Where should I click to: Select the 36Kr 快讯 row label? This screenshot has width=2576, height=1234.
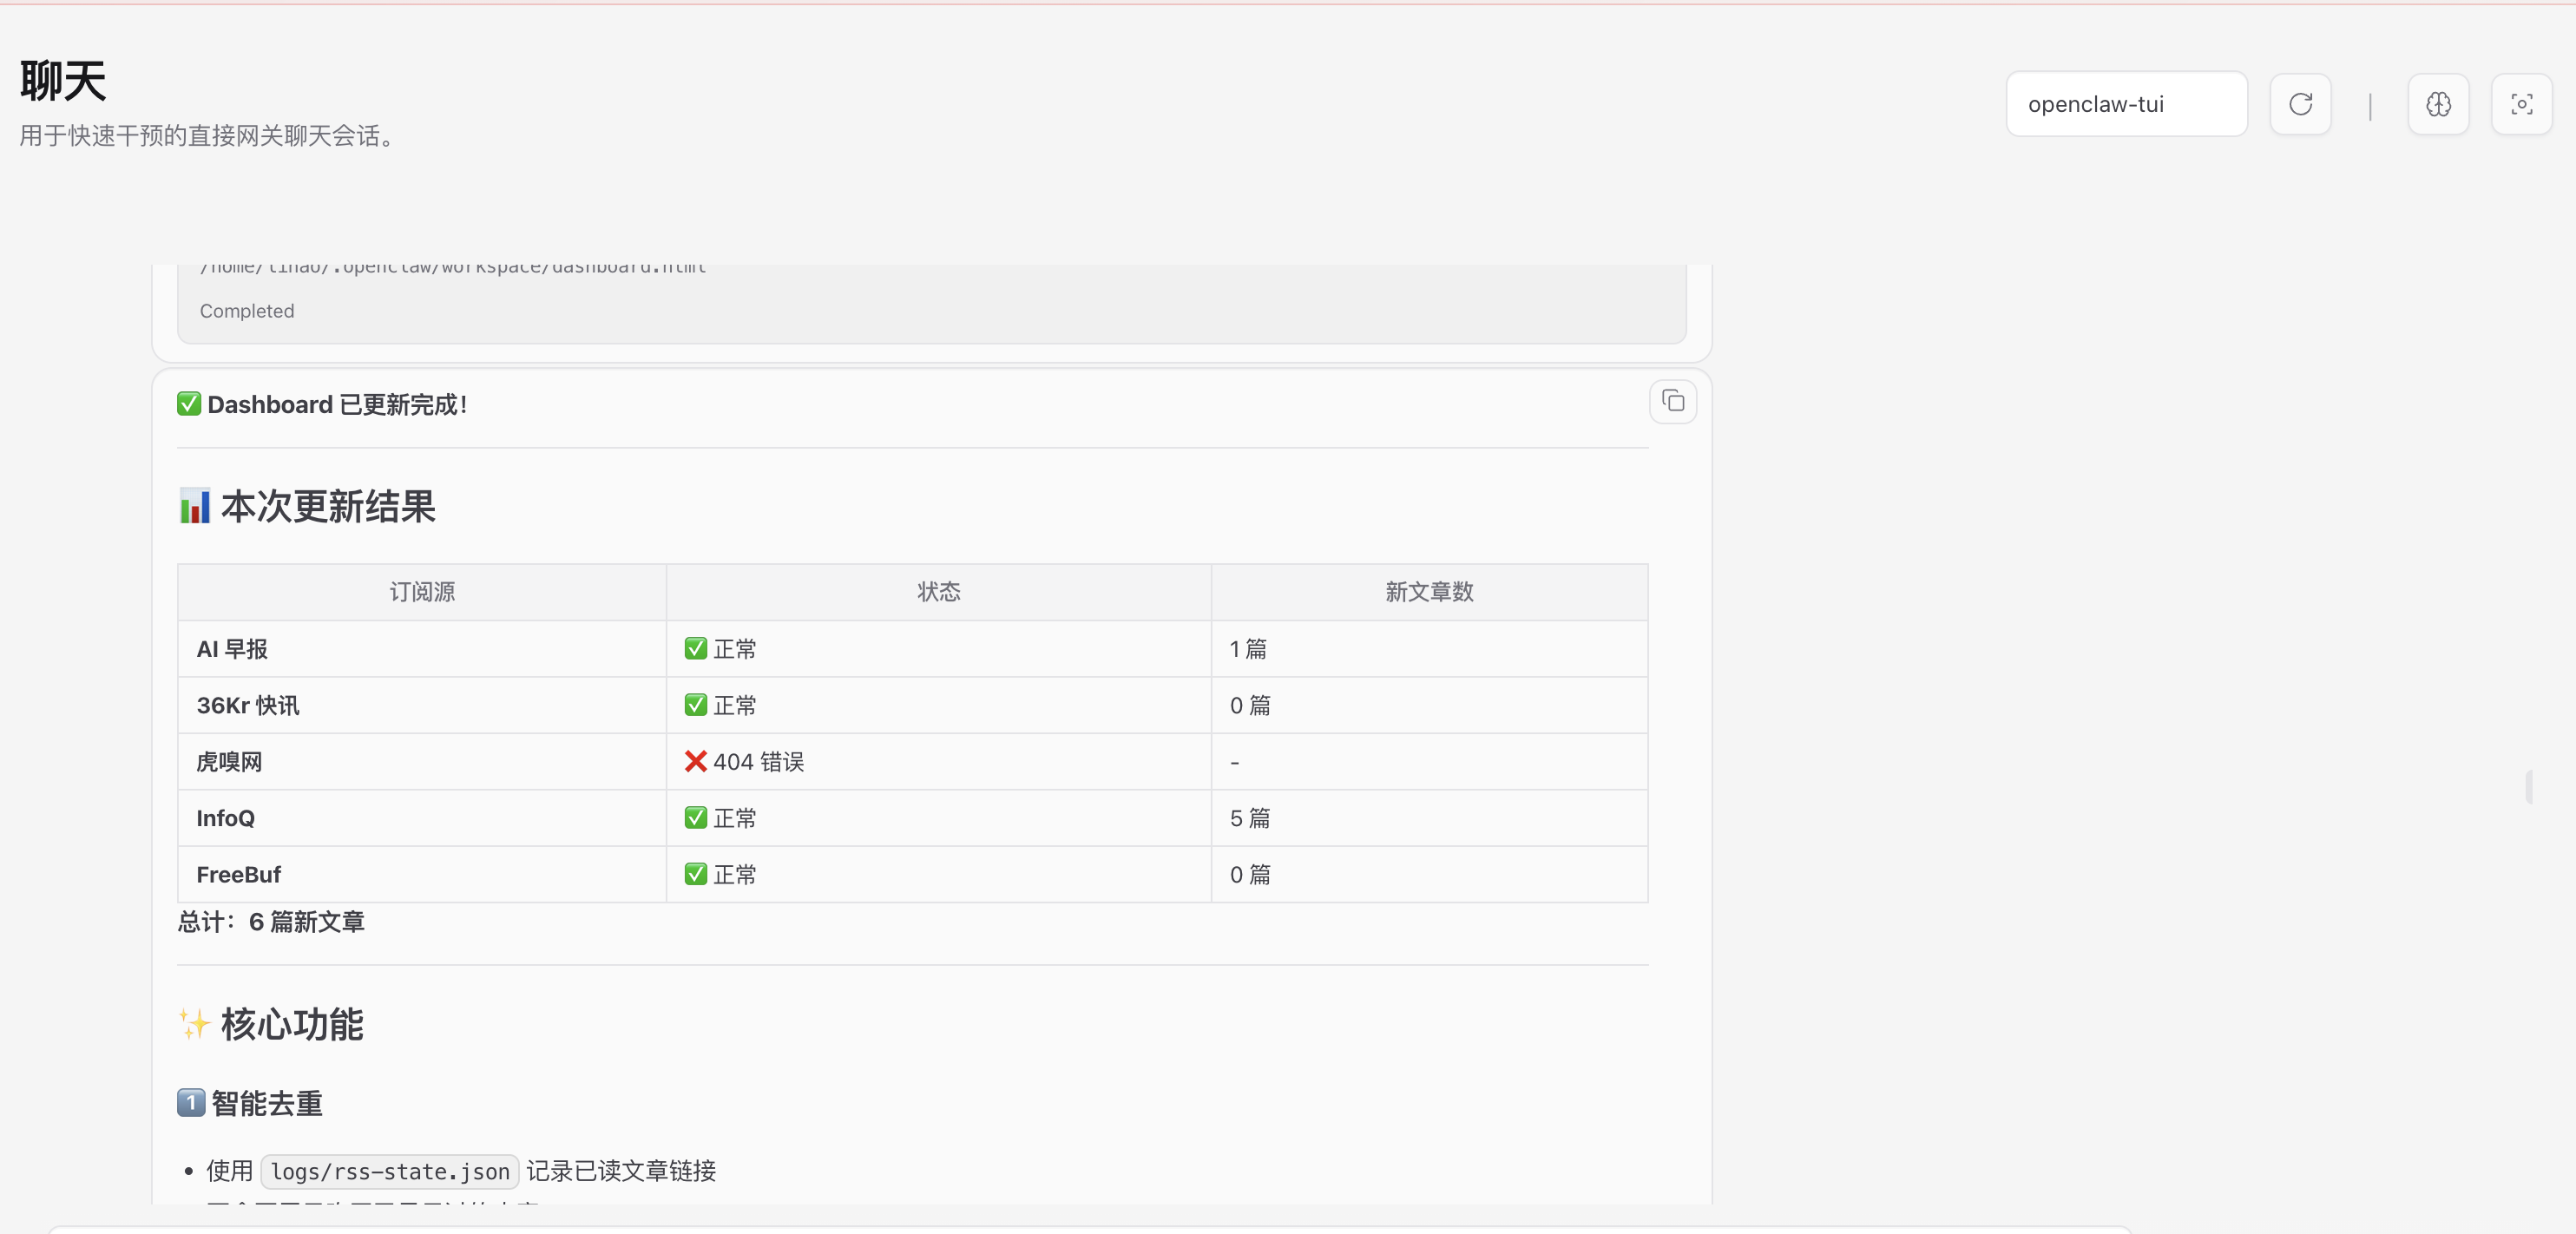click(x=248, y=705)
